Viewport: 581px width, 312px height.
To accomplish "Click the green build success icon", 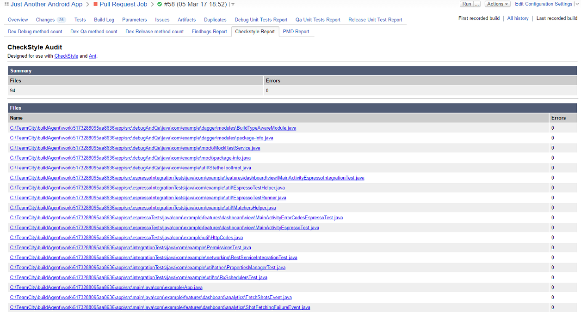I will click(160, 4).
